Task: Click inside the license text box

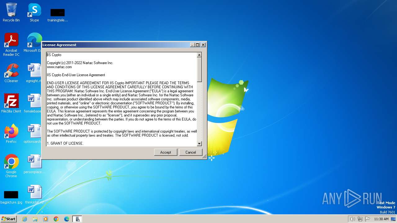Action: pyautogui.click(x=122, y=99)
